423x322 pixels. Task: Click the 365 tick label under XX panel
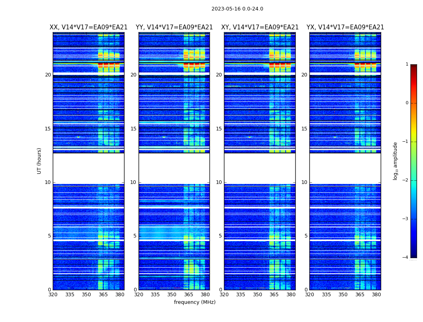coord(103,295)
